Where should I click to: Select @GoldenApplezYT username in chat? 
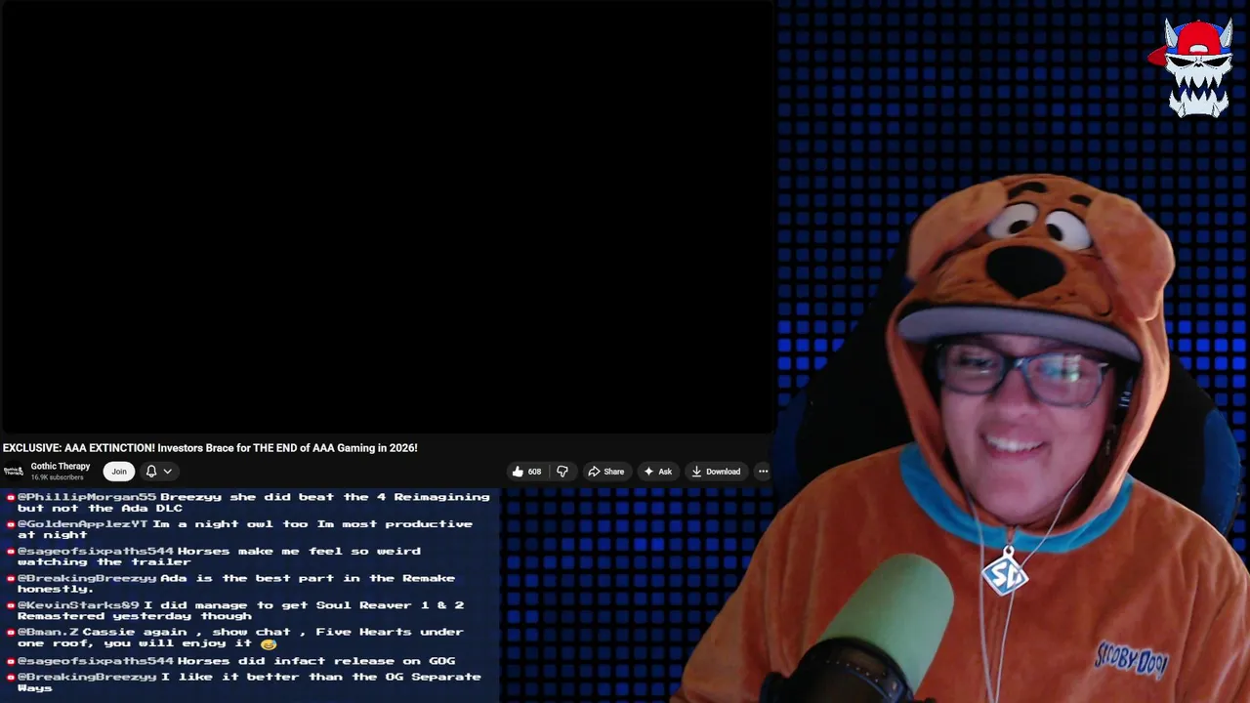83,524
